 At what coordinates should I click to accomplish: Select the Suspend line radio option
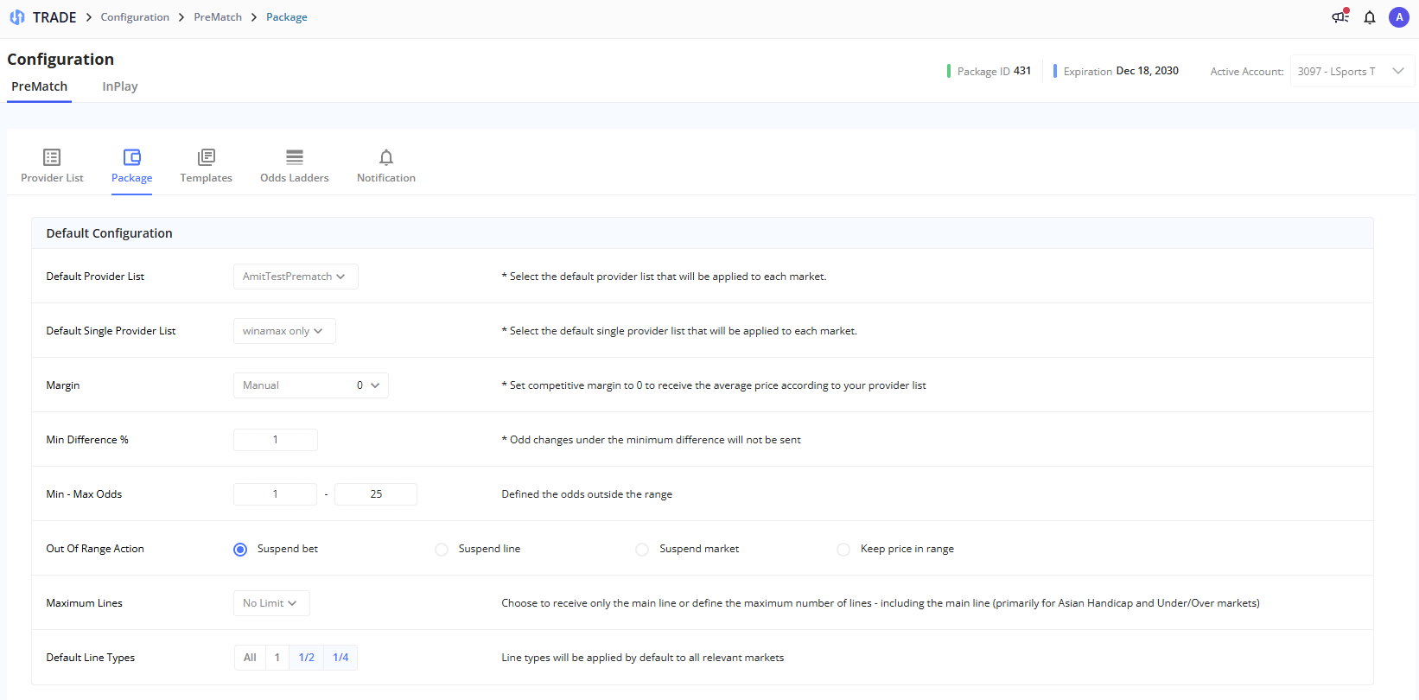(442, 550)
